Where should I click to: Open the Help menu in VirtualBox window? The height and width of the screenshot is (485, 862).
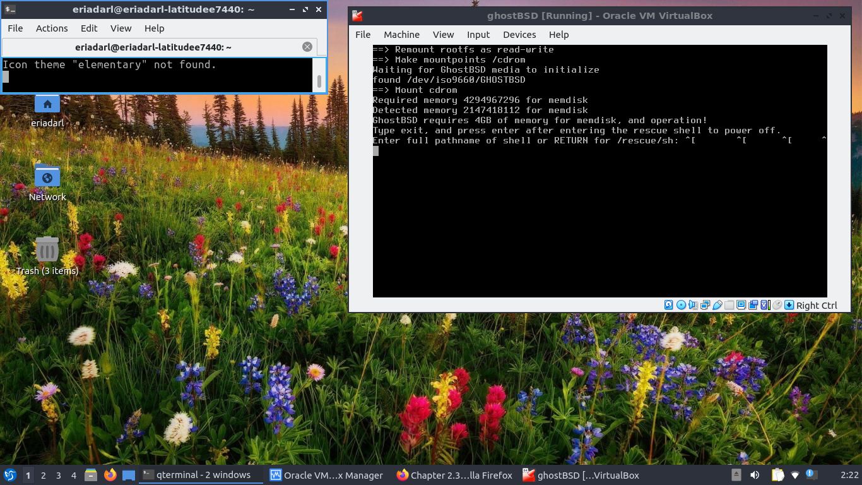558,35
